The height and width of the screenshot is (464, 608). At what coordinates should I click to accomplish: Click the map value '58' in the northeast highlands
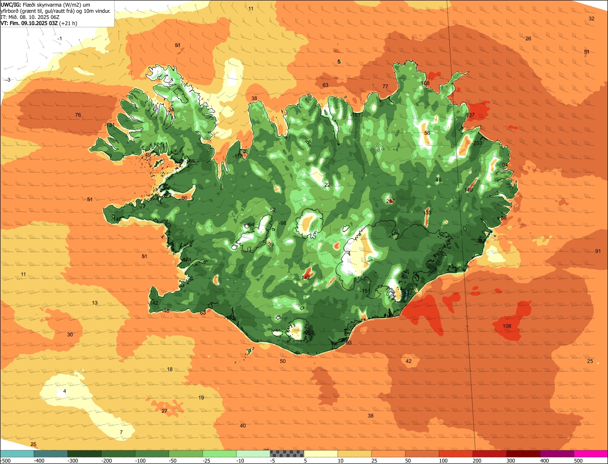[427, 133]
